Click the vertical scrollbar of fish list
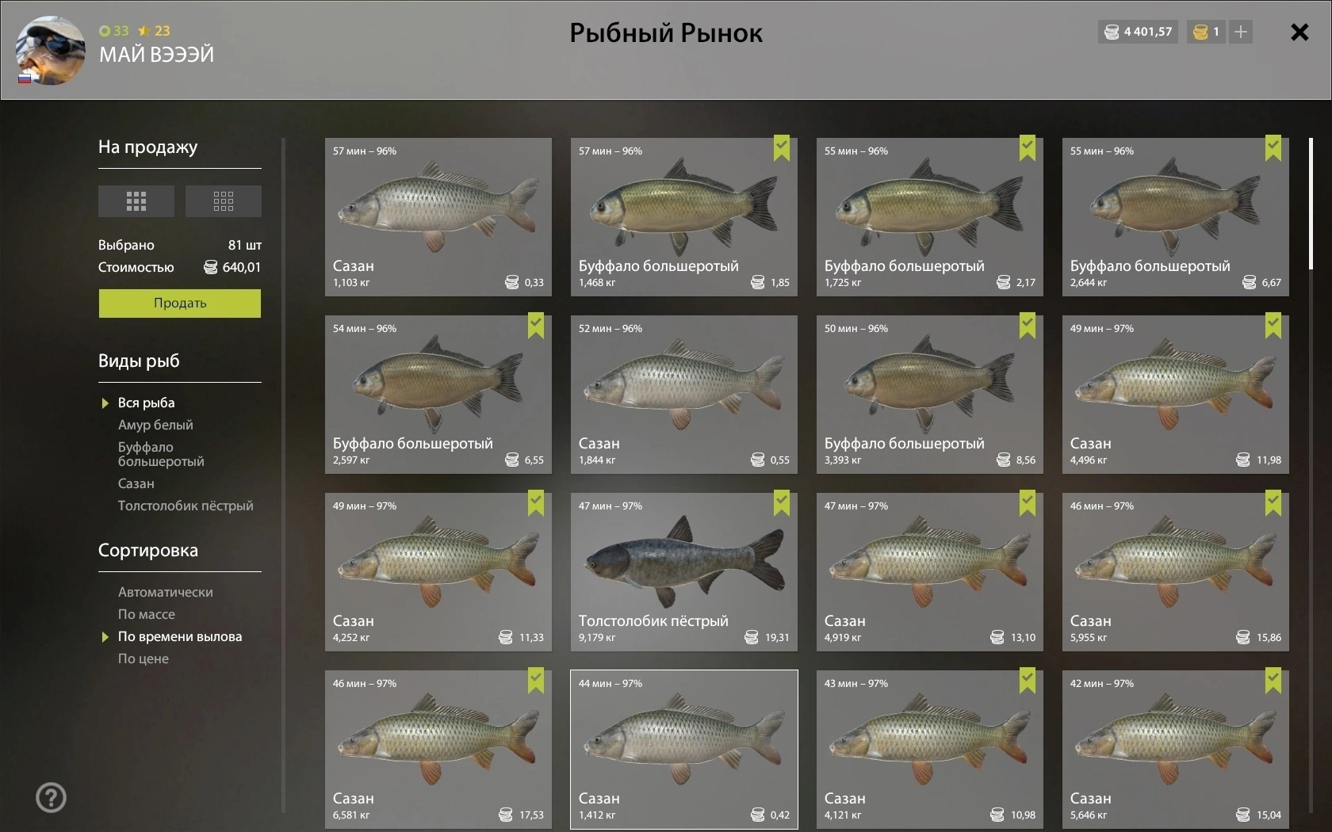 (1311, 204)
